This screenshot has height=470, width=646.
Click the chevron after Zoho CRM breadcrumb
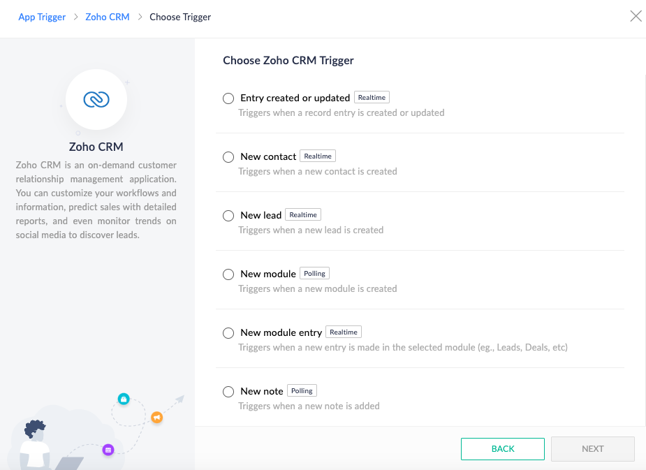click(140, 17)
